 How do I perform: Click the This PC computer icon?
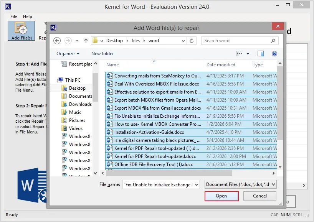[60, 80]
